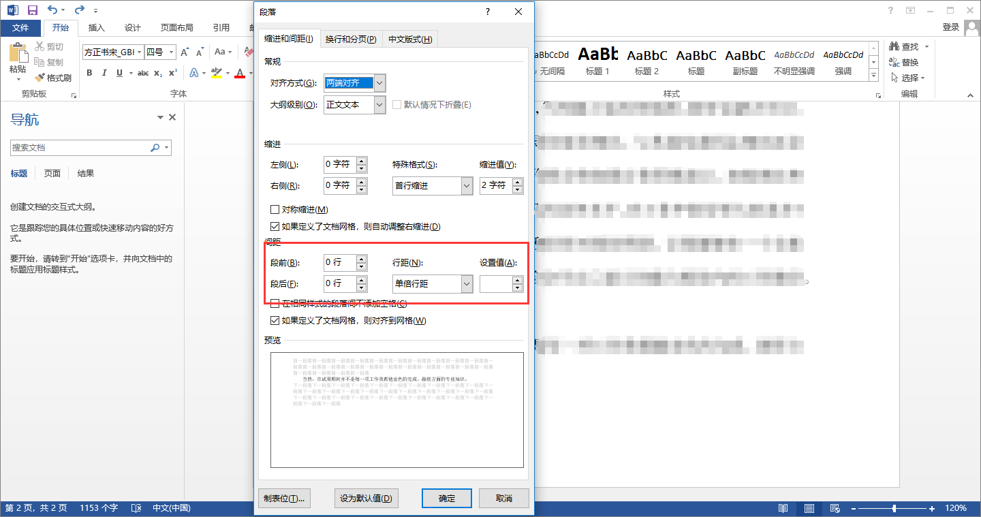Switch to 换行和分页 tab in dialog
Viewport: 981px width, 517px height.
coord(351,40)
